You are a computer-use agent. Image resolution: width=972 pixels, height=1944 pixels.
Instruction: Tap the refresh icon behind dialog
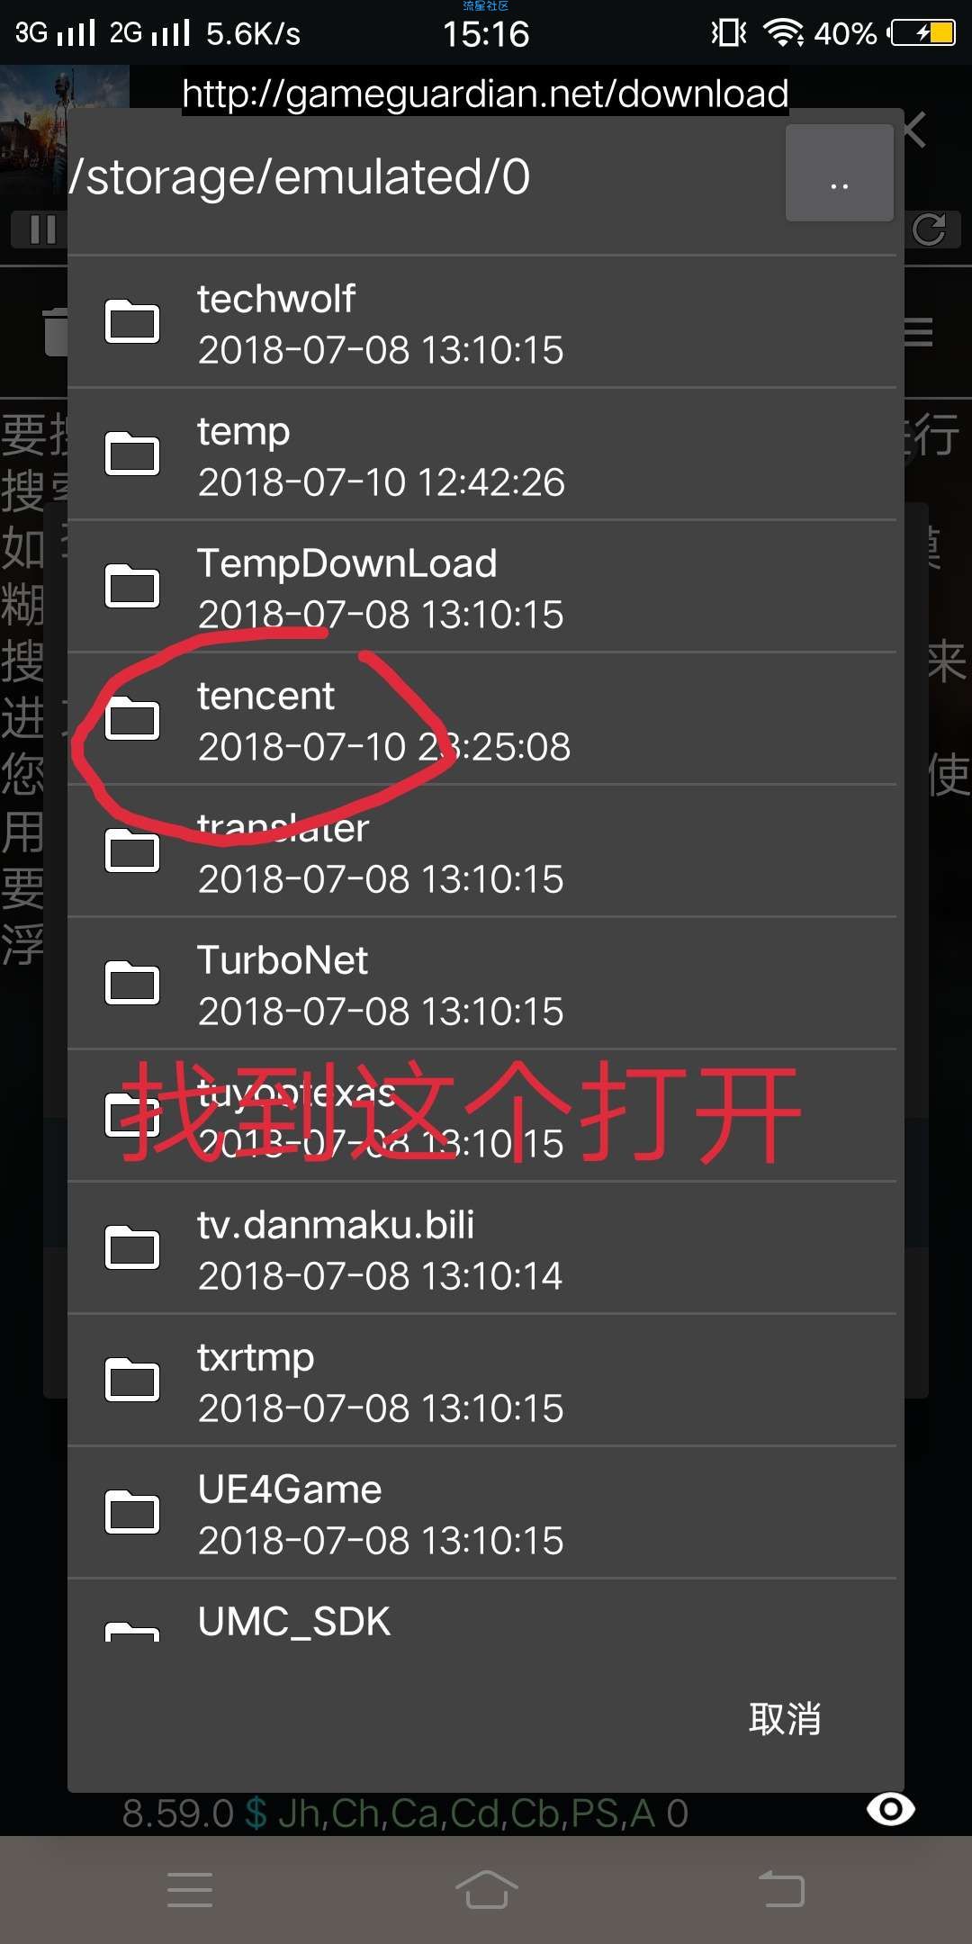(x=931, y=229)
